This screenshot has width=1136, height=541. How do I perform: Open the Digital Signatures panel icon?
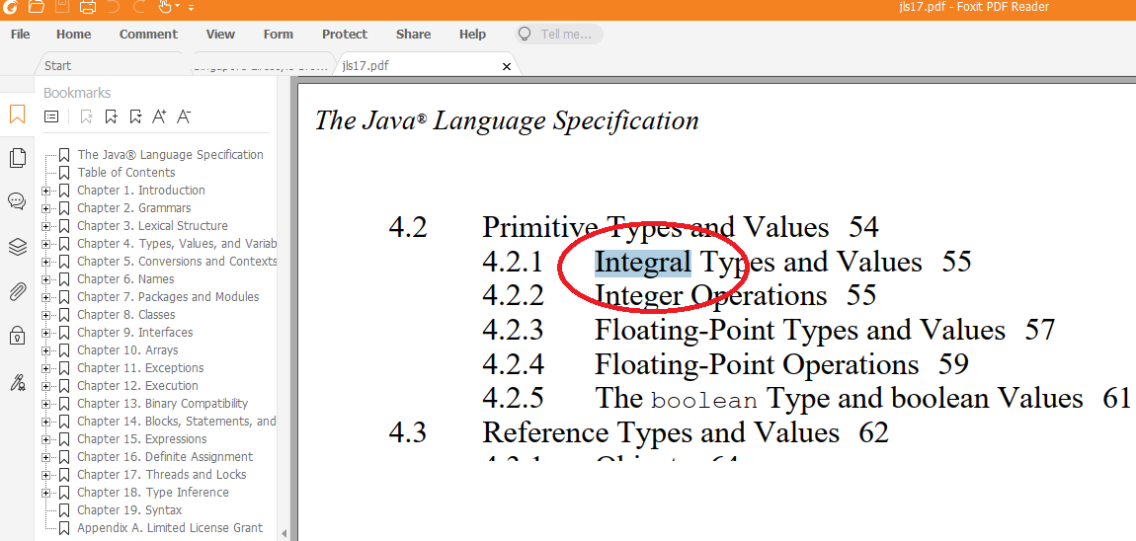point(18,382)
